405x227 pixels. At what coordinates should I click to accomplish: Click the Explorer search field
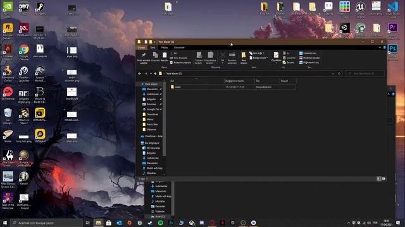pyautogui.click(x=364, y=74)
